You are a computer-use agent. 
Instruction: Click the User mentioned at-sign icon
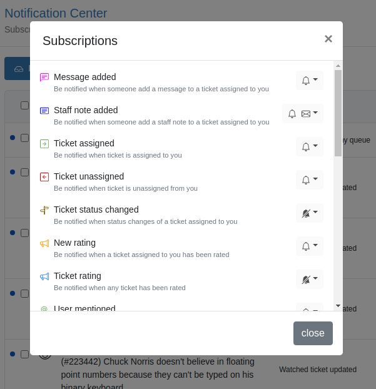point(44,309)
